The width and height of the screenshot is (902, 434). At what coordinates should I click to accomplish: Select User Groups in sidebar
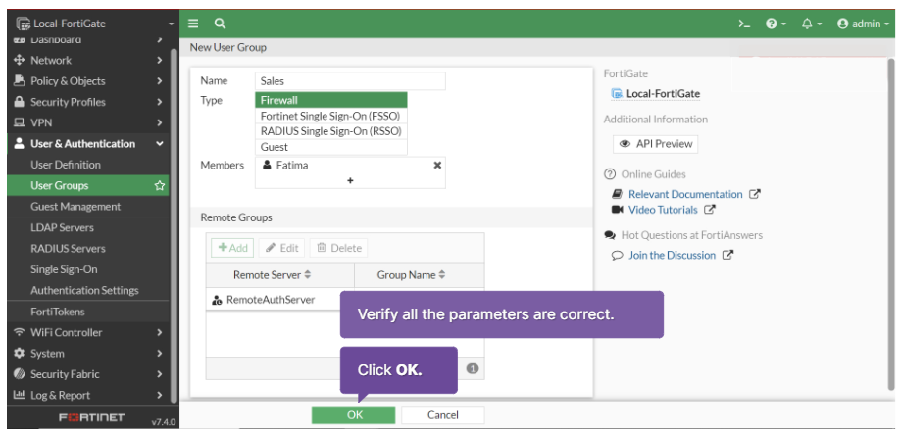[x=87, y=186]
